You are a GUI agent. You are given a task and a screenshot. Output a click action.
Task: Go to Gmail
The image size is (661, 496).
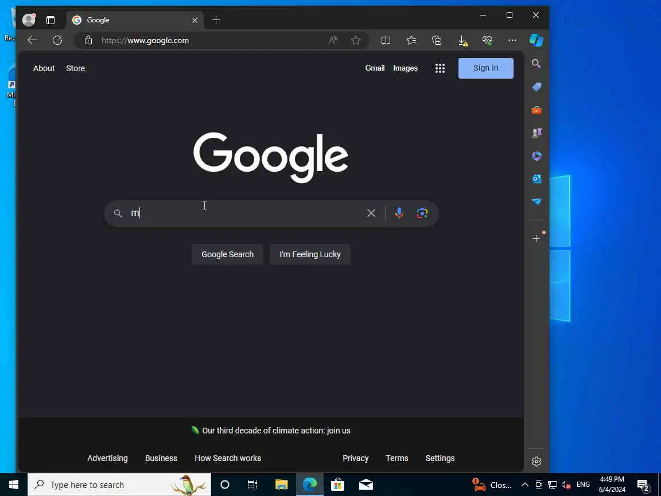tap(375, 68)
